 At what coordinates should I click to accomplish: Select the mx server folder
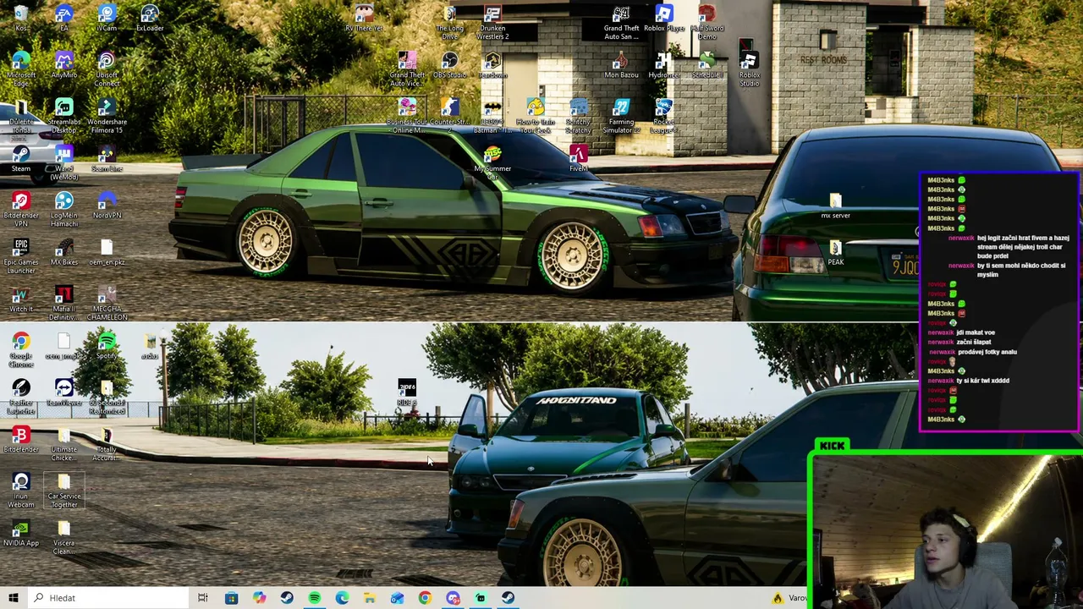[x=835, y=205]
